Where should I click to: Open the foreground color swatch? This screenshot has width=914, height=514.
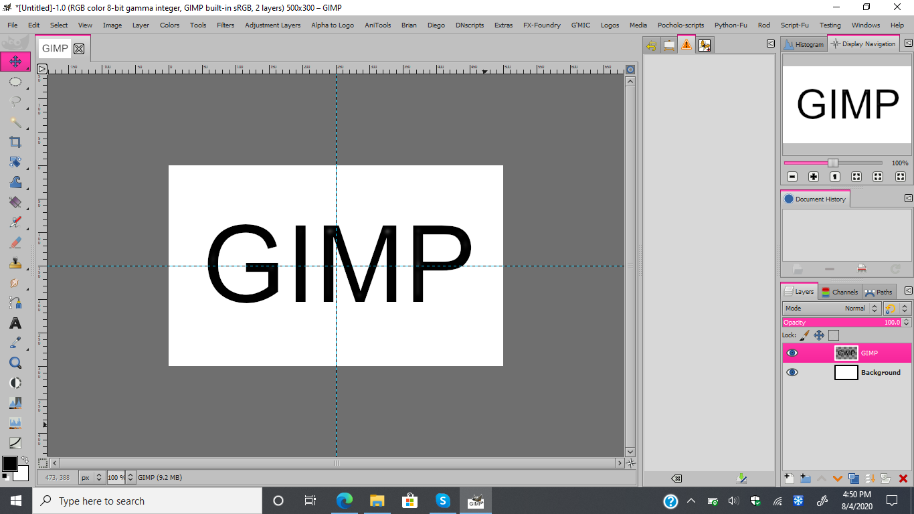[9, 463]
